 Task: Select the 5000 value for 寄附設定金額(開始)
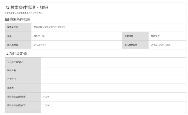[x=46, y=97]
